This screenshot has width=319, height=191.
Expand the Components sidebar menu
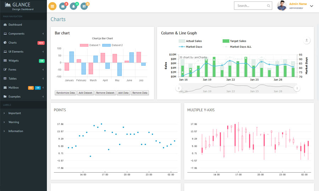coord(23,34)
